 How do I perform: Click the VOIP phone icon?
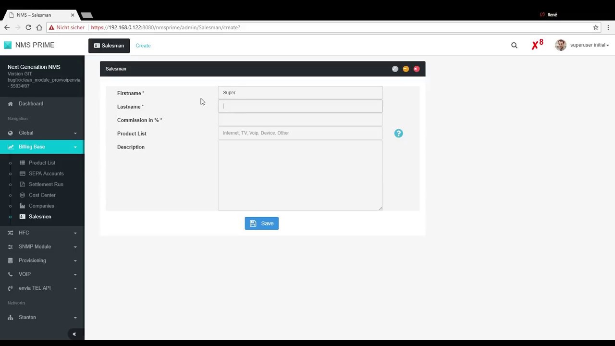pos(11,274)
